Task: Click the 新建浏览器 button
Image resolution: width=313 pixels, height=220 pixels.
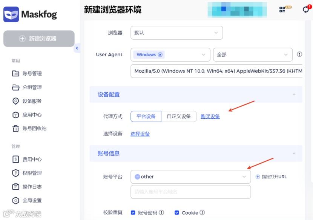Action: 39,39
